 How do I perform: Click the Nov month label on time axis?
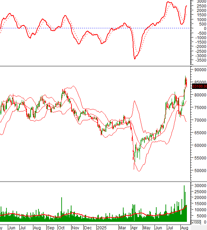tap(75, 228)
